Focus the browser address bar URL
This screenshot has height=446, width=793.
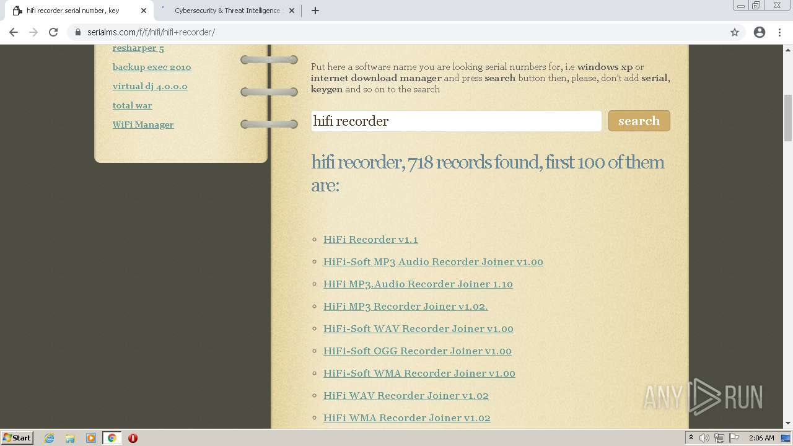[x=151, y=32]
